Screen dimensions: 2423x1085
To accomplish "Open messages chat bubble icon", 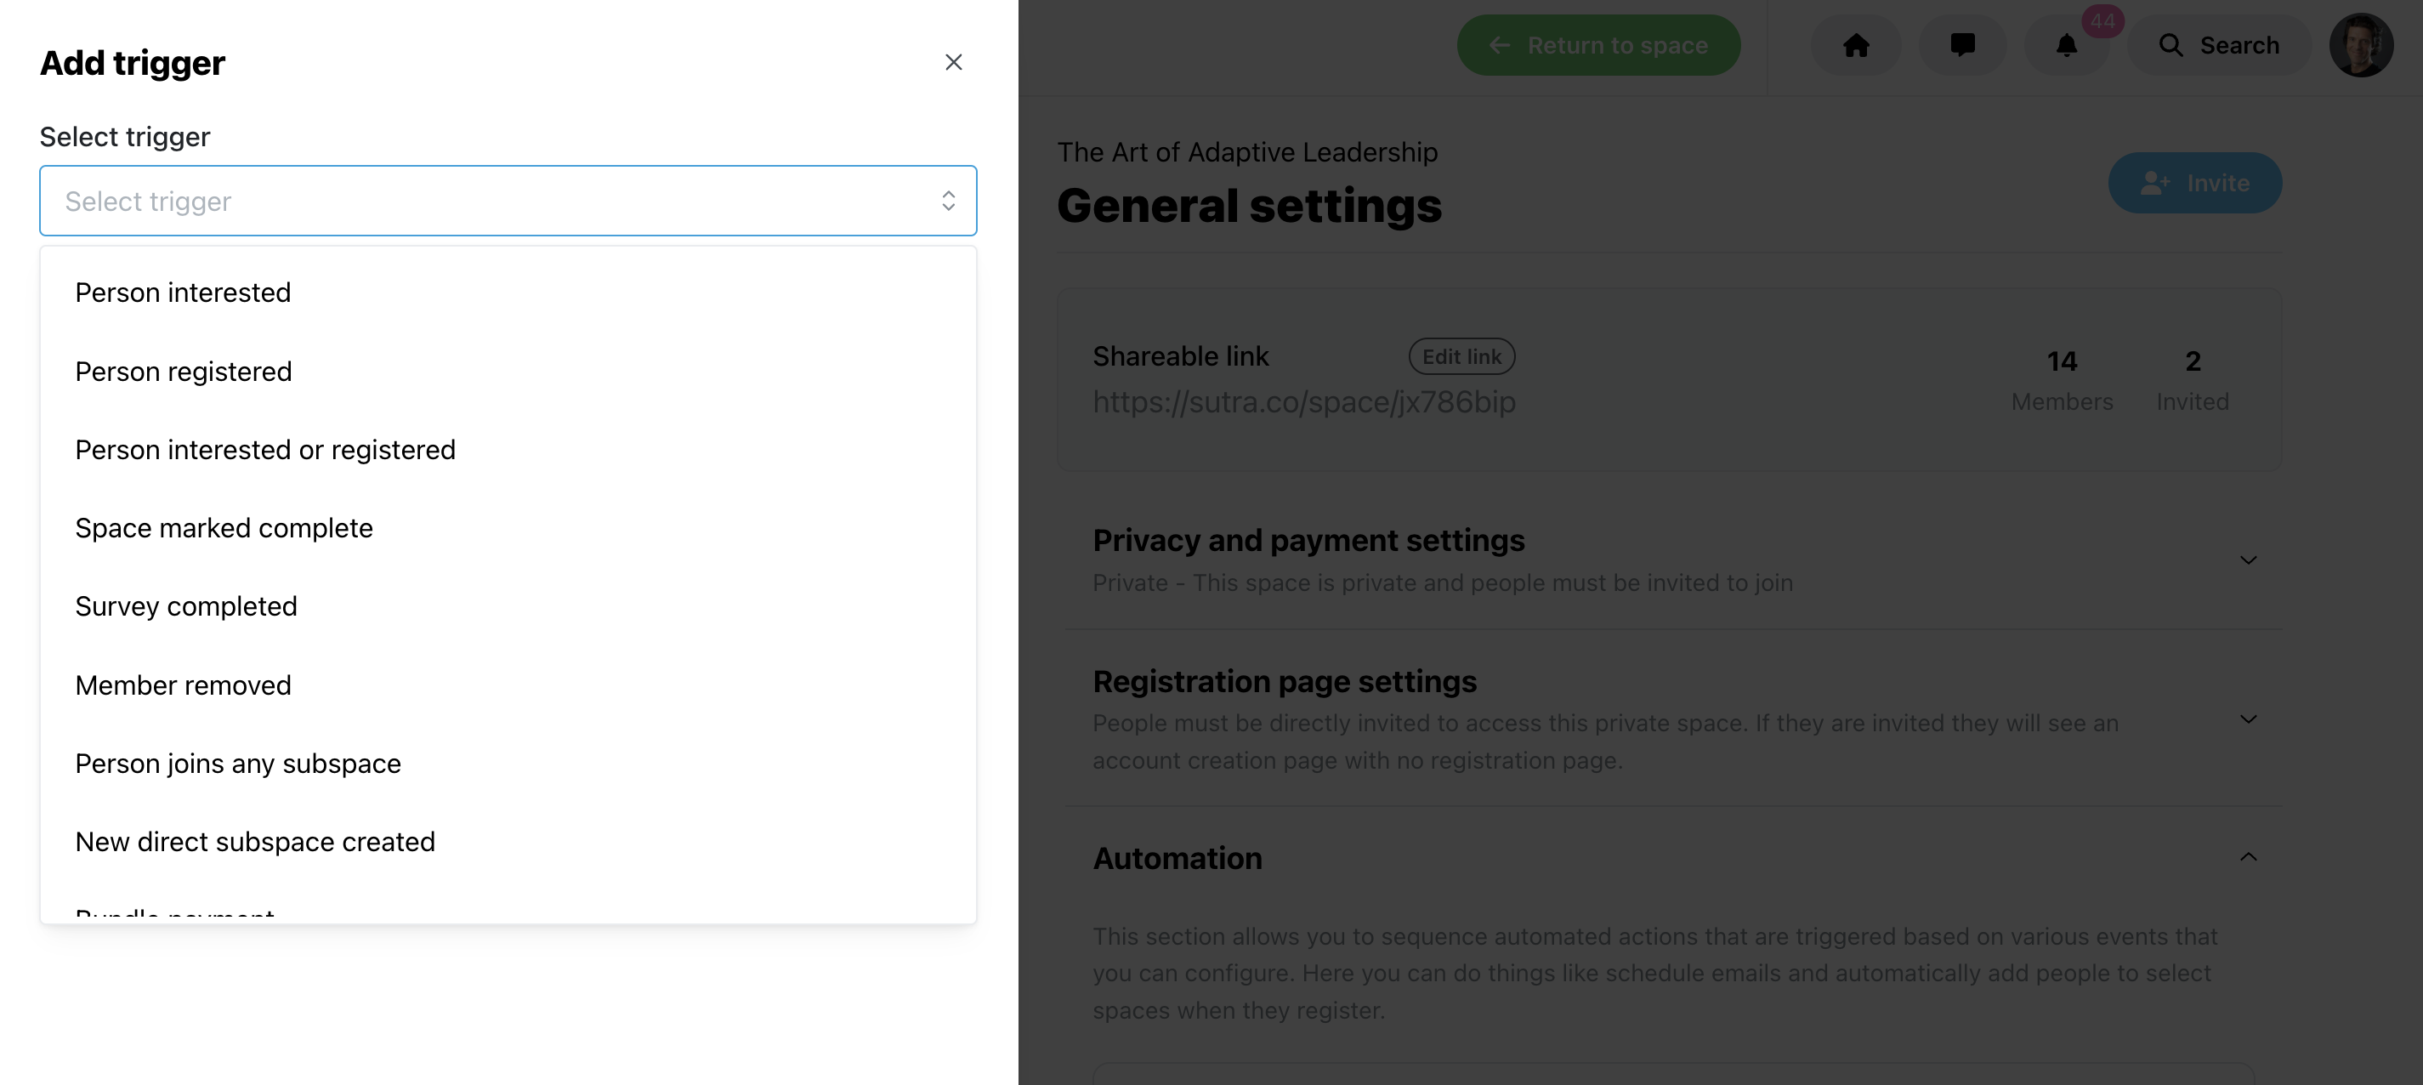I will click(1962, 45).
